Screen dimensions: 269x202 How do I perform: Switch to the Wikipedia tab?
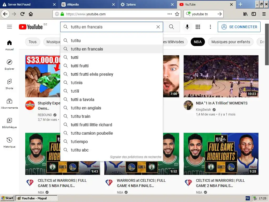click(x=88, y=4)
